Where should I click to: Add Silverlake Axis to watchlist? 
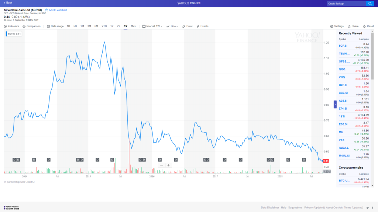(x=56, y=10)
